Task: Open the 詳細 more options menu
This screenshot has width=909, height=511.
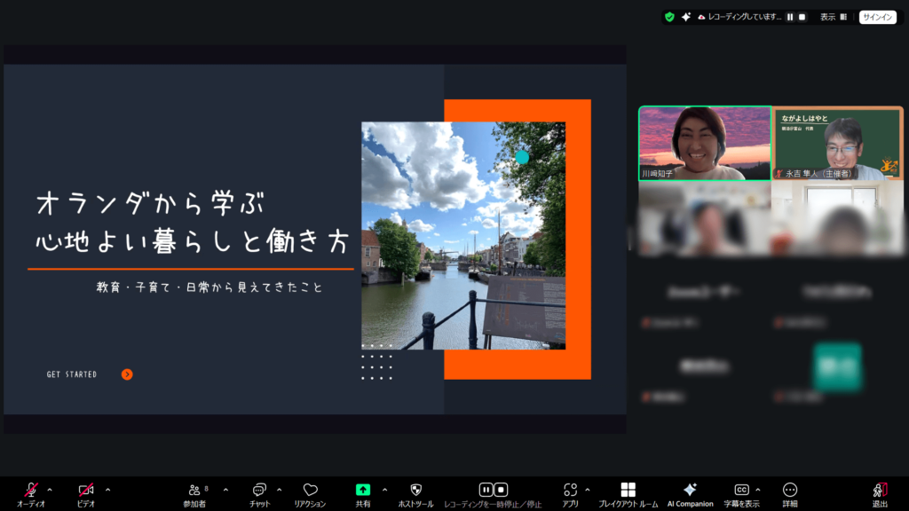Action: [x=789, y=491]
